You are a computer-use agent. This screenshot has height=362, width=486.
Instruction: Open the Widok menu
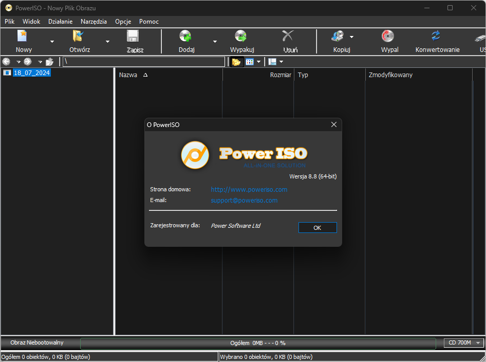[31, 22]
